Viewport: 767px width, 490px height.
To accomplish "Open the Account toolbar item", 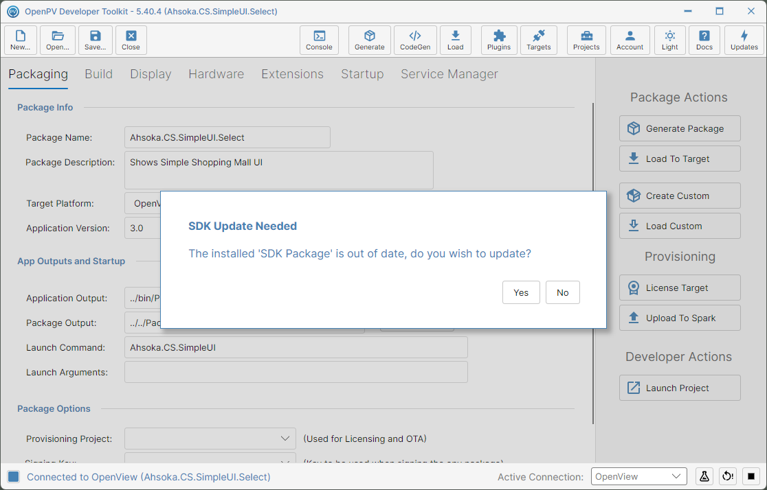I will 630,40.
